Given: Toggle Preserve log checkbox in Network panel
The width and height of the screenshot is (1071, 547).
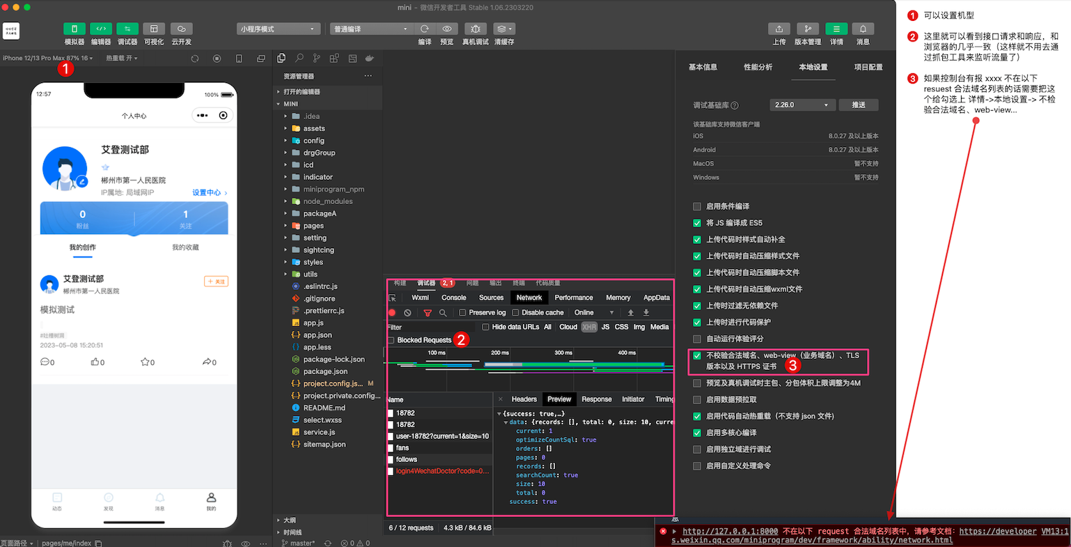Looking at the screenshot, I should (x=462, y=313).
